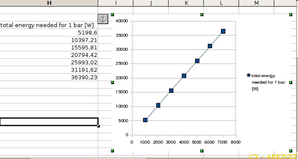Click the chart data point at x=4000

click(x=184, y=76)
